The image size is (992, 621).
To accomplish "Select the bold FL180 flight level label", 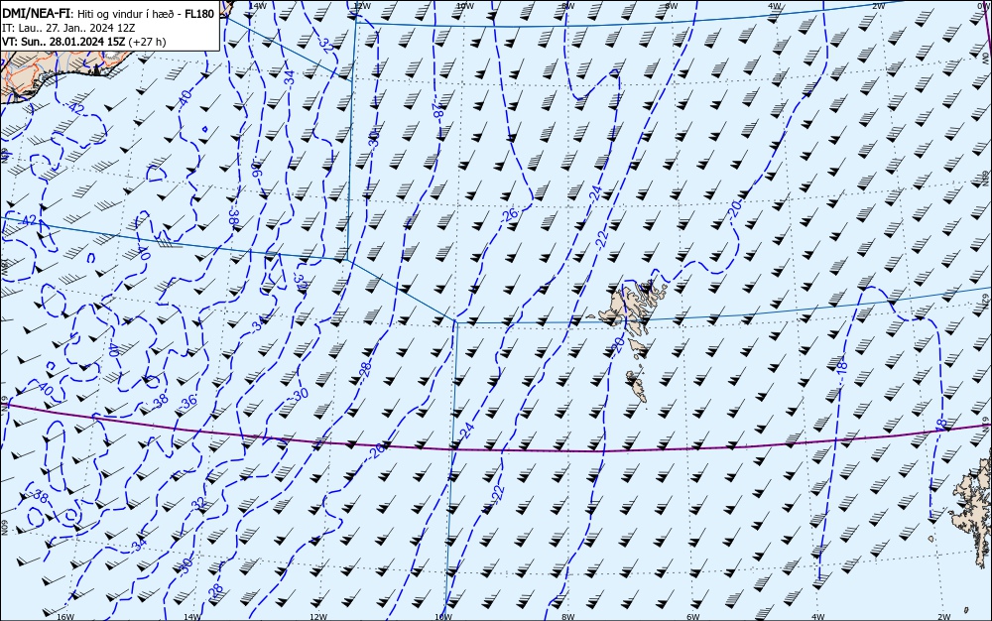I will 198,14.
